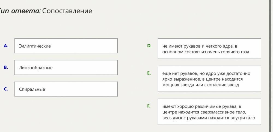Click the green letter E label
Viewport: 273px width, 132px height.
point(149,73)
